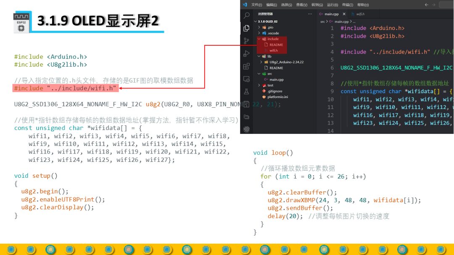Expand the .pio folder
Viewport: 454px width, 255px height.
click(259, 27)
